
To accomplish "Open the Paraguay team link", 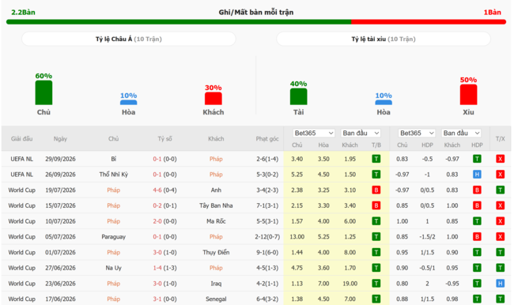I will click(x=113, y=236).
